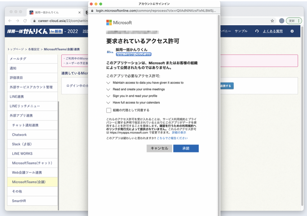This screenshot has height=216, width=307.
Task: Click the padlock icon in career-cloud address bar
Action: click(34, 21)
